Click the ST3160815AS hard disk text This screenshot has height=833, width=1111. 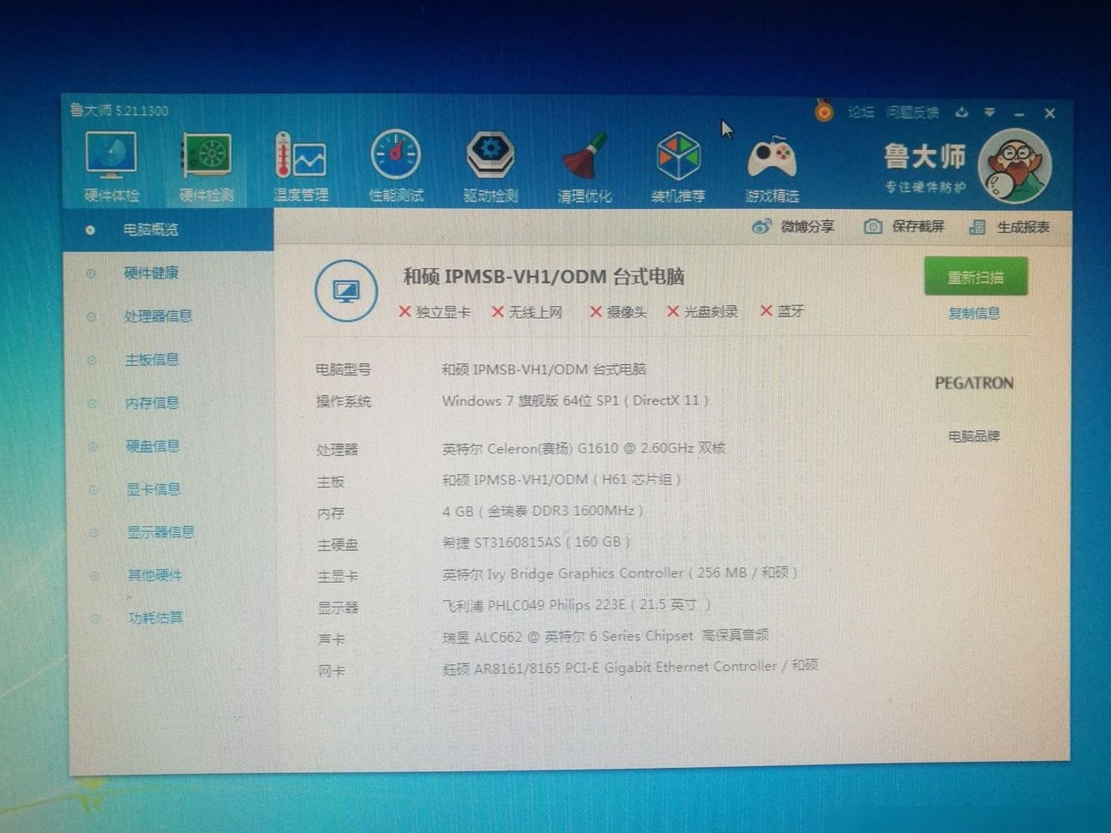pyautogui.click(x=536, y=542)
